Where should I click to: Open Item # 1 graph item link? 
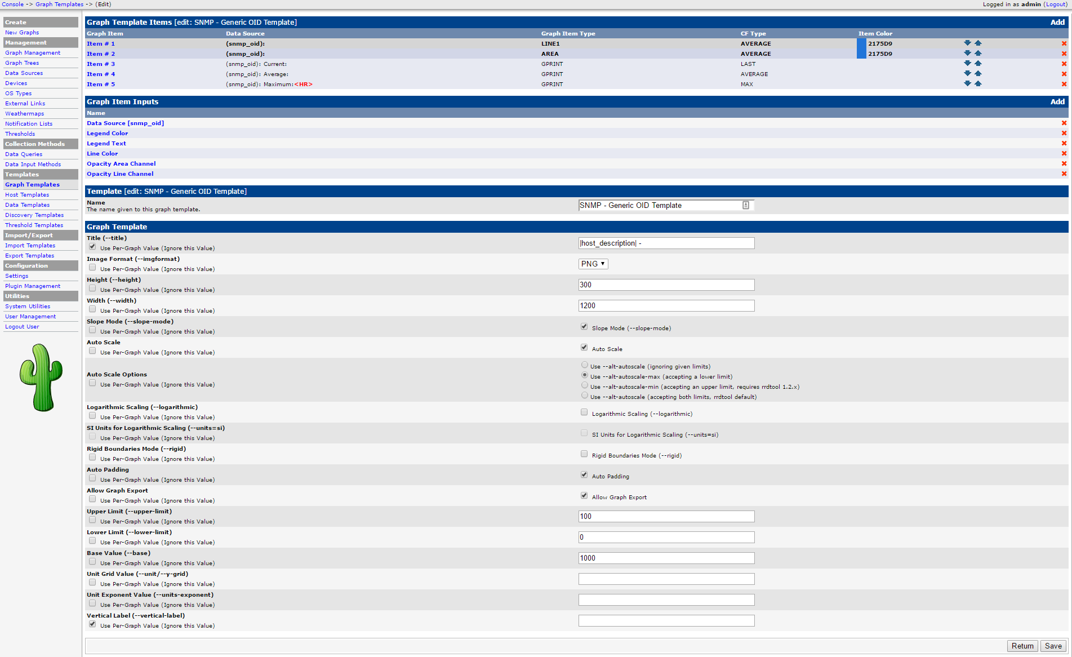click(101, 44)
